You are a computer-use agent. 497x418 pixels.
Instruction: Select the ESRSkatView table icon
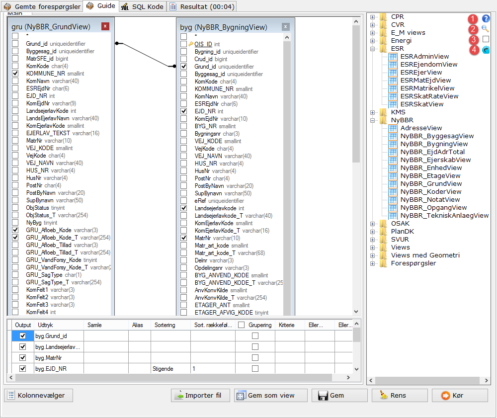click(393, 104)
